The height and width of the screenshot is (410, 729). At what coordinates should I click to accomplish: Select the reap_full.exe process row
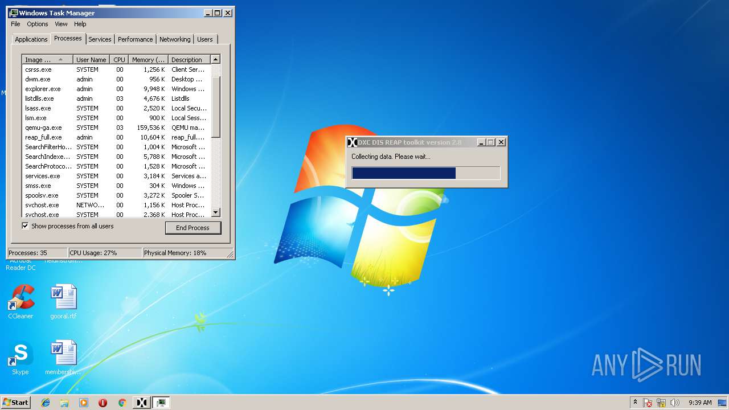(x=116, y=137)
